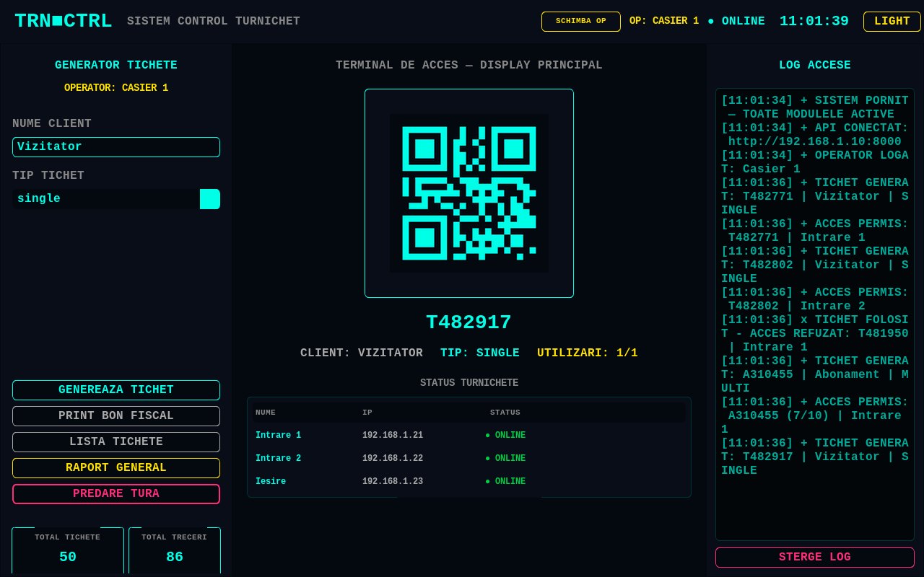Click the TOTAL TICHETE value 50

point(68,557)
